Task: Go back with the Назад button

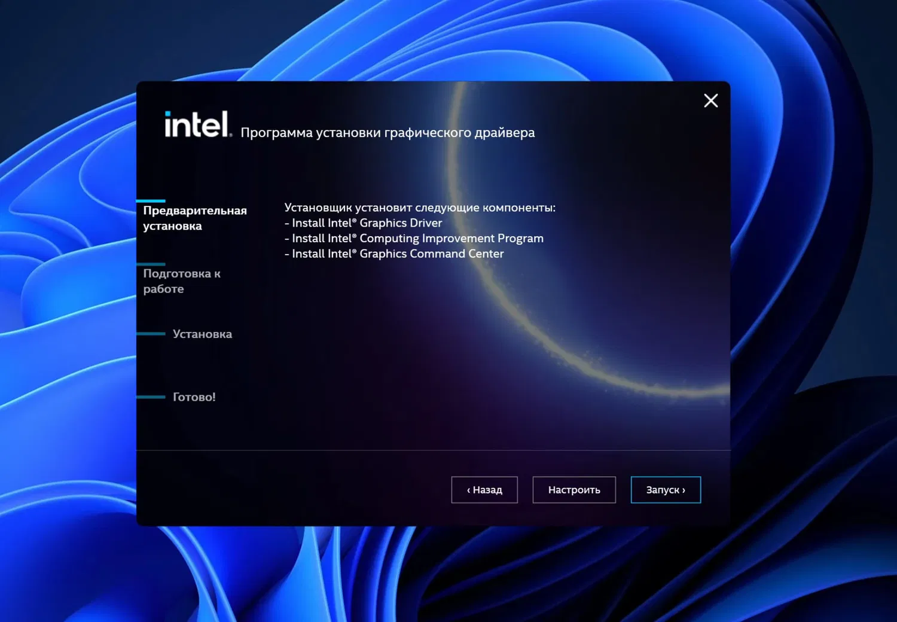Action: pos(484,490)
